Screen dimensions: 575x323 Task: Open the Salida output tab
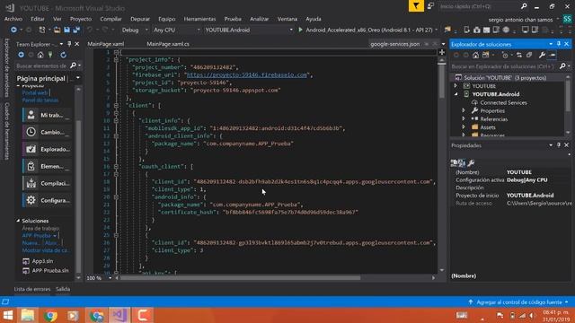coord(63,289)
